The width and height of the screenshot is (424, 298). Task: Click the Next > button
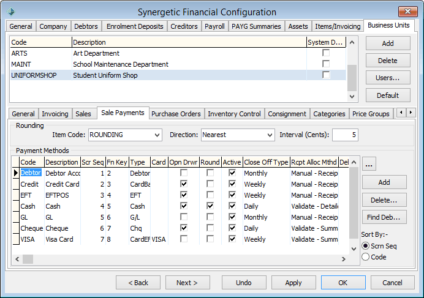pyautogui.click(x=187, y=283)
